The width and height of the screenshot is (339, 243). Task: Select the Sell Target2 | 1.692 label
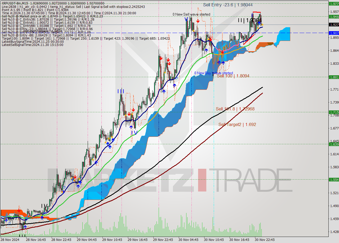tap(237, 124)
